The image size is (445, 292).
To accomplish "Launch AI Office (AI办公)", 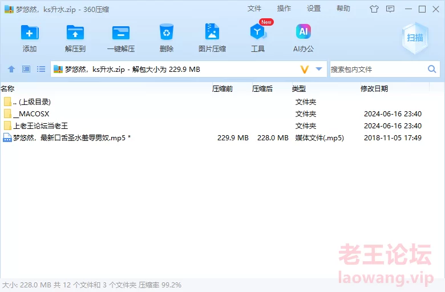I will pyautogui.click(x=304, y=31).
